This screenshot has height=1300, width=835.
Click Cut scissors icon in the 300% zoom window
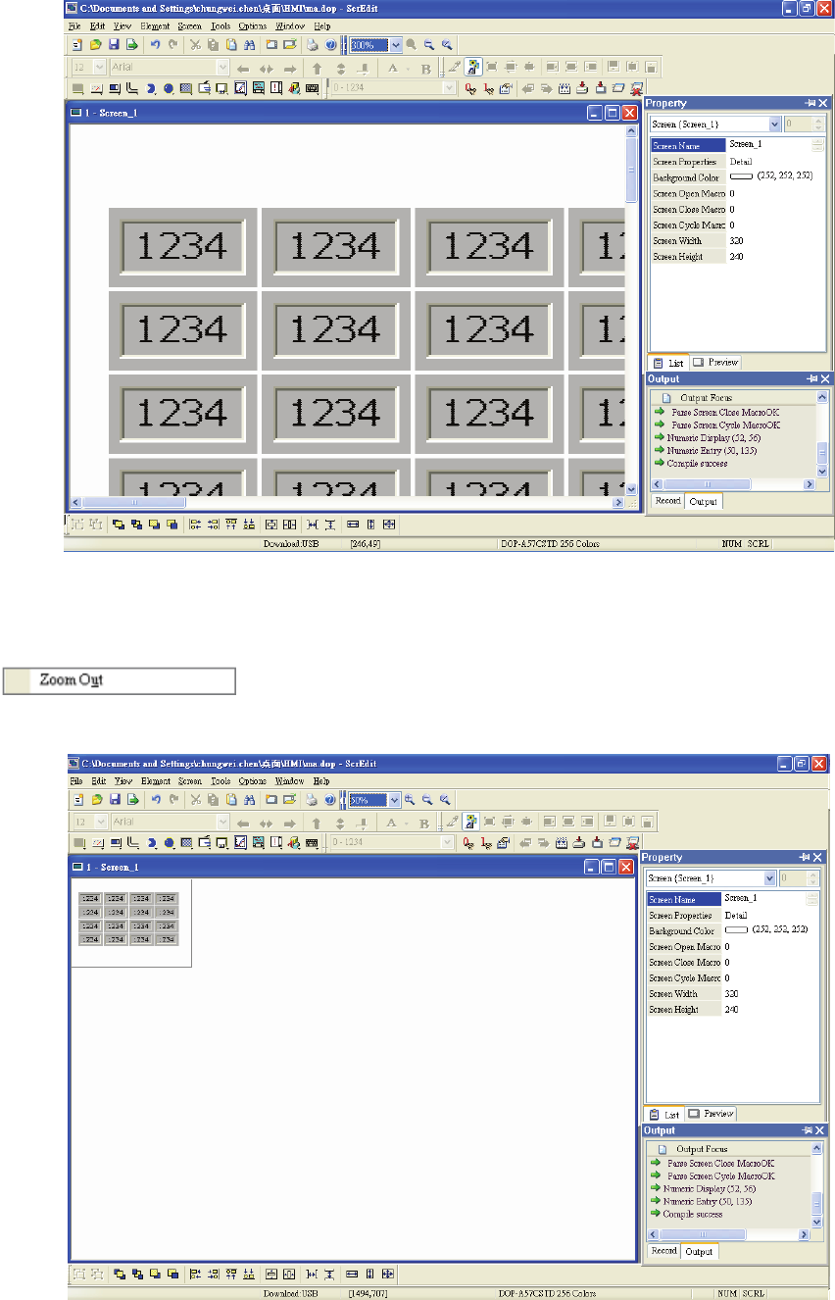[196, 45]
